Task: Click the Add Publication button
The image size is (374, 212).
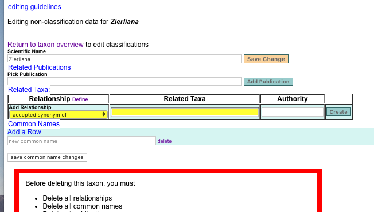Action: pos(268,82)
